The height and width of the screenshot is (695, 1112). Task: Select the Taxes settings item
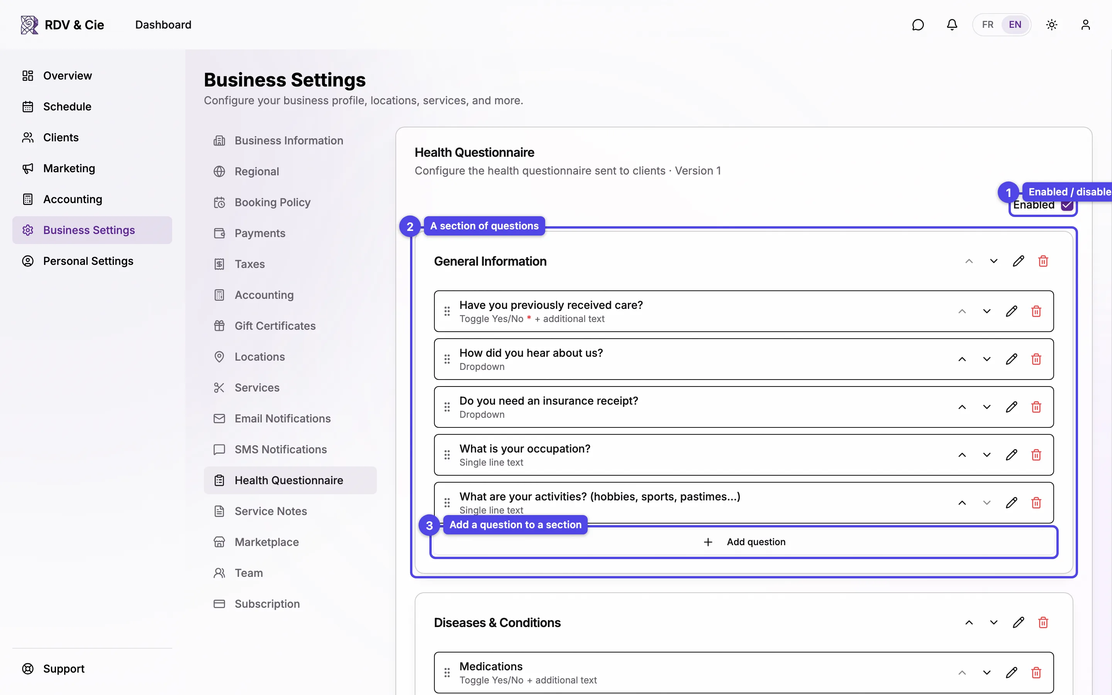click(290, 264)
